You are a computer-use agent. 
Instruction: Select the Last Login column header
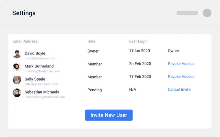[138, 41]
